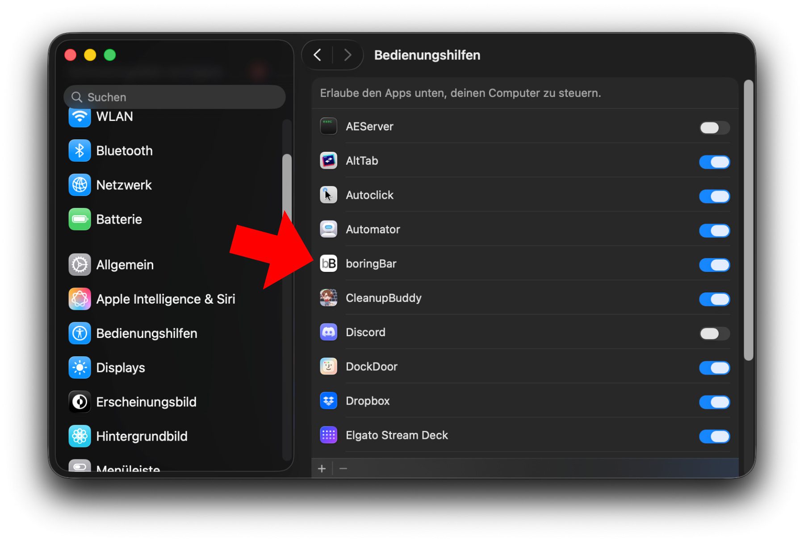This screenshot has width=804, height=542.
Task: Select the AltTab row label
Action: 362,161
